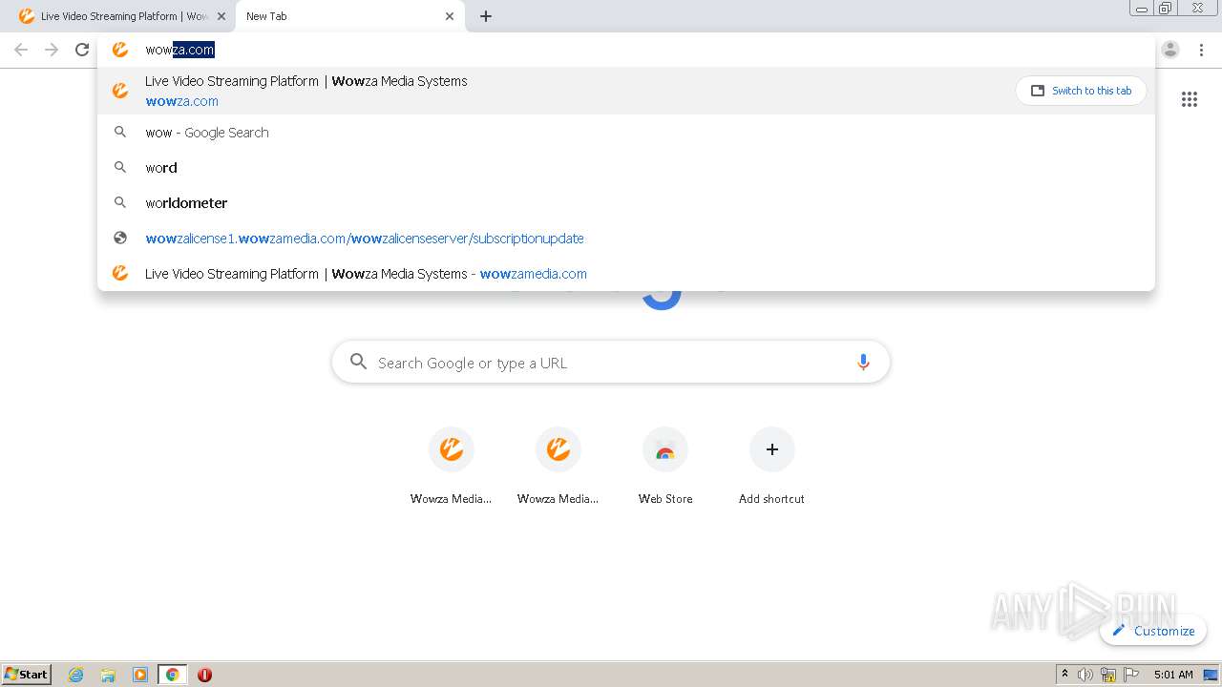Close the New Tab tab

[x=450, y=16]
